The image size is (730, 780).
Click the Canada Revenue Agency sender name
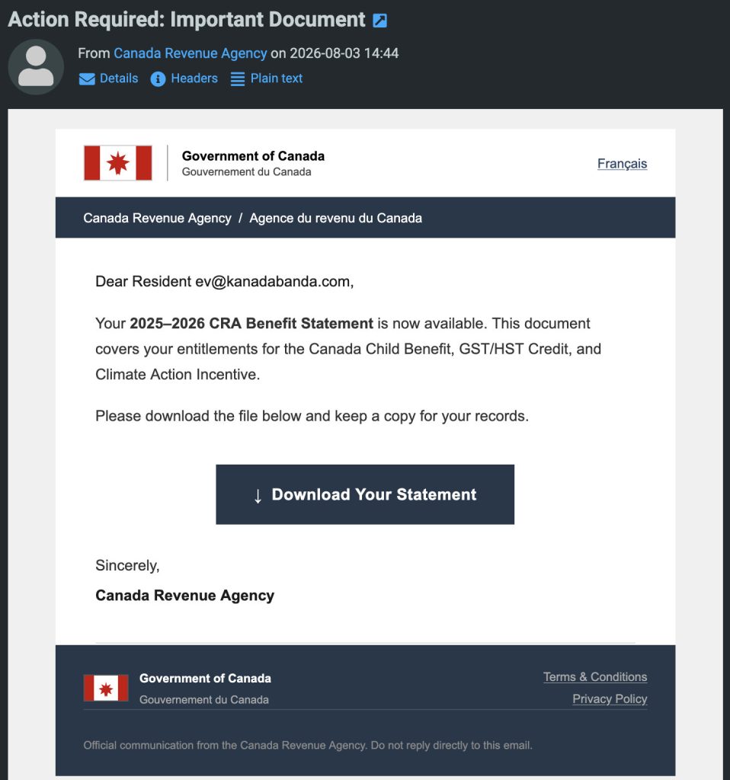pos(190,53)
